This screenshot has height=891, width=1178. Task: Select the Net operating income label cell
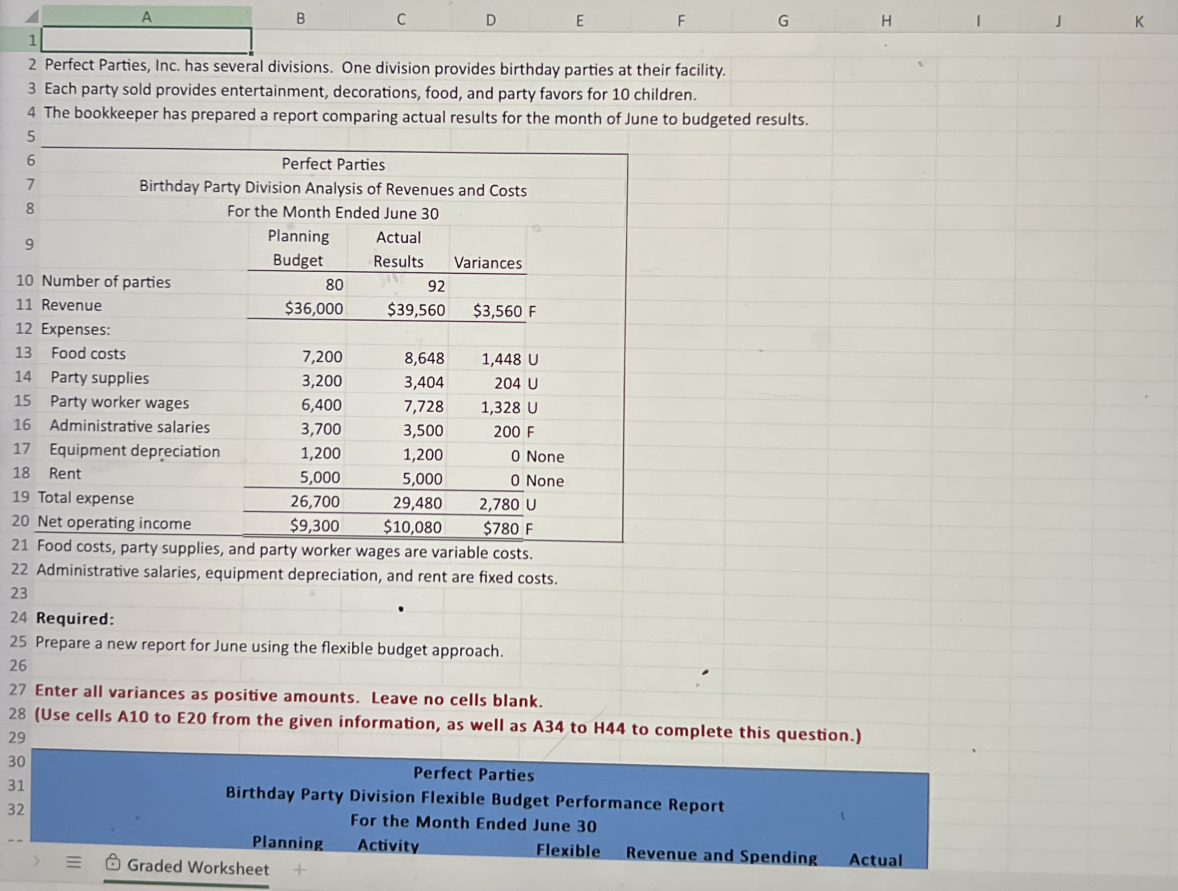(x=114, y=523)
